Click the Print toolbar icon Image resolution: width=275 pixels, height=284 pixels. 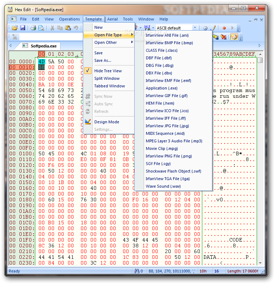point(33,28)
